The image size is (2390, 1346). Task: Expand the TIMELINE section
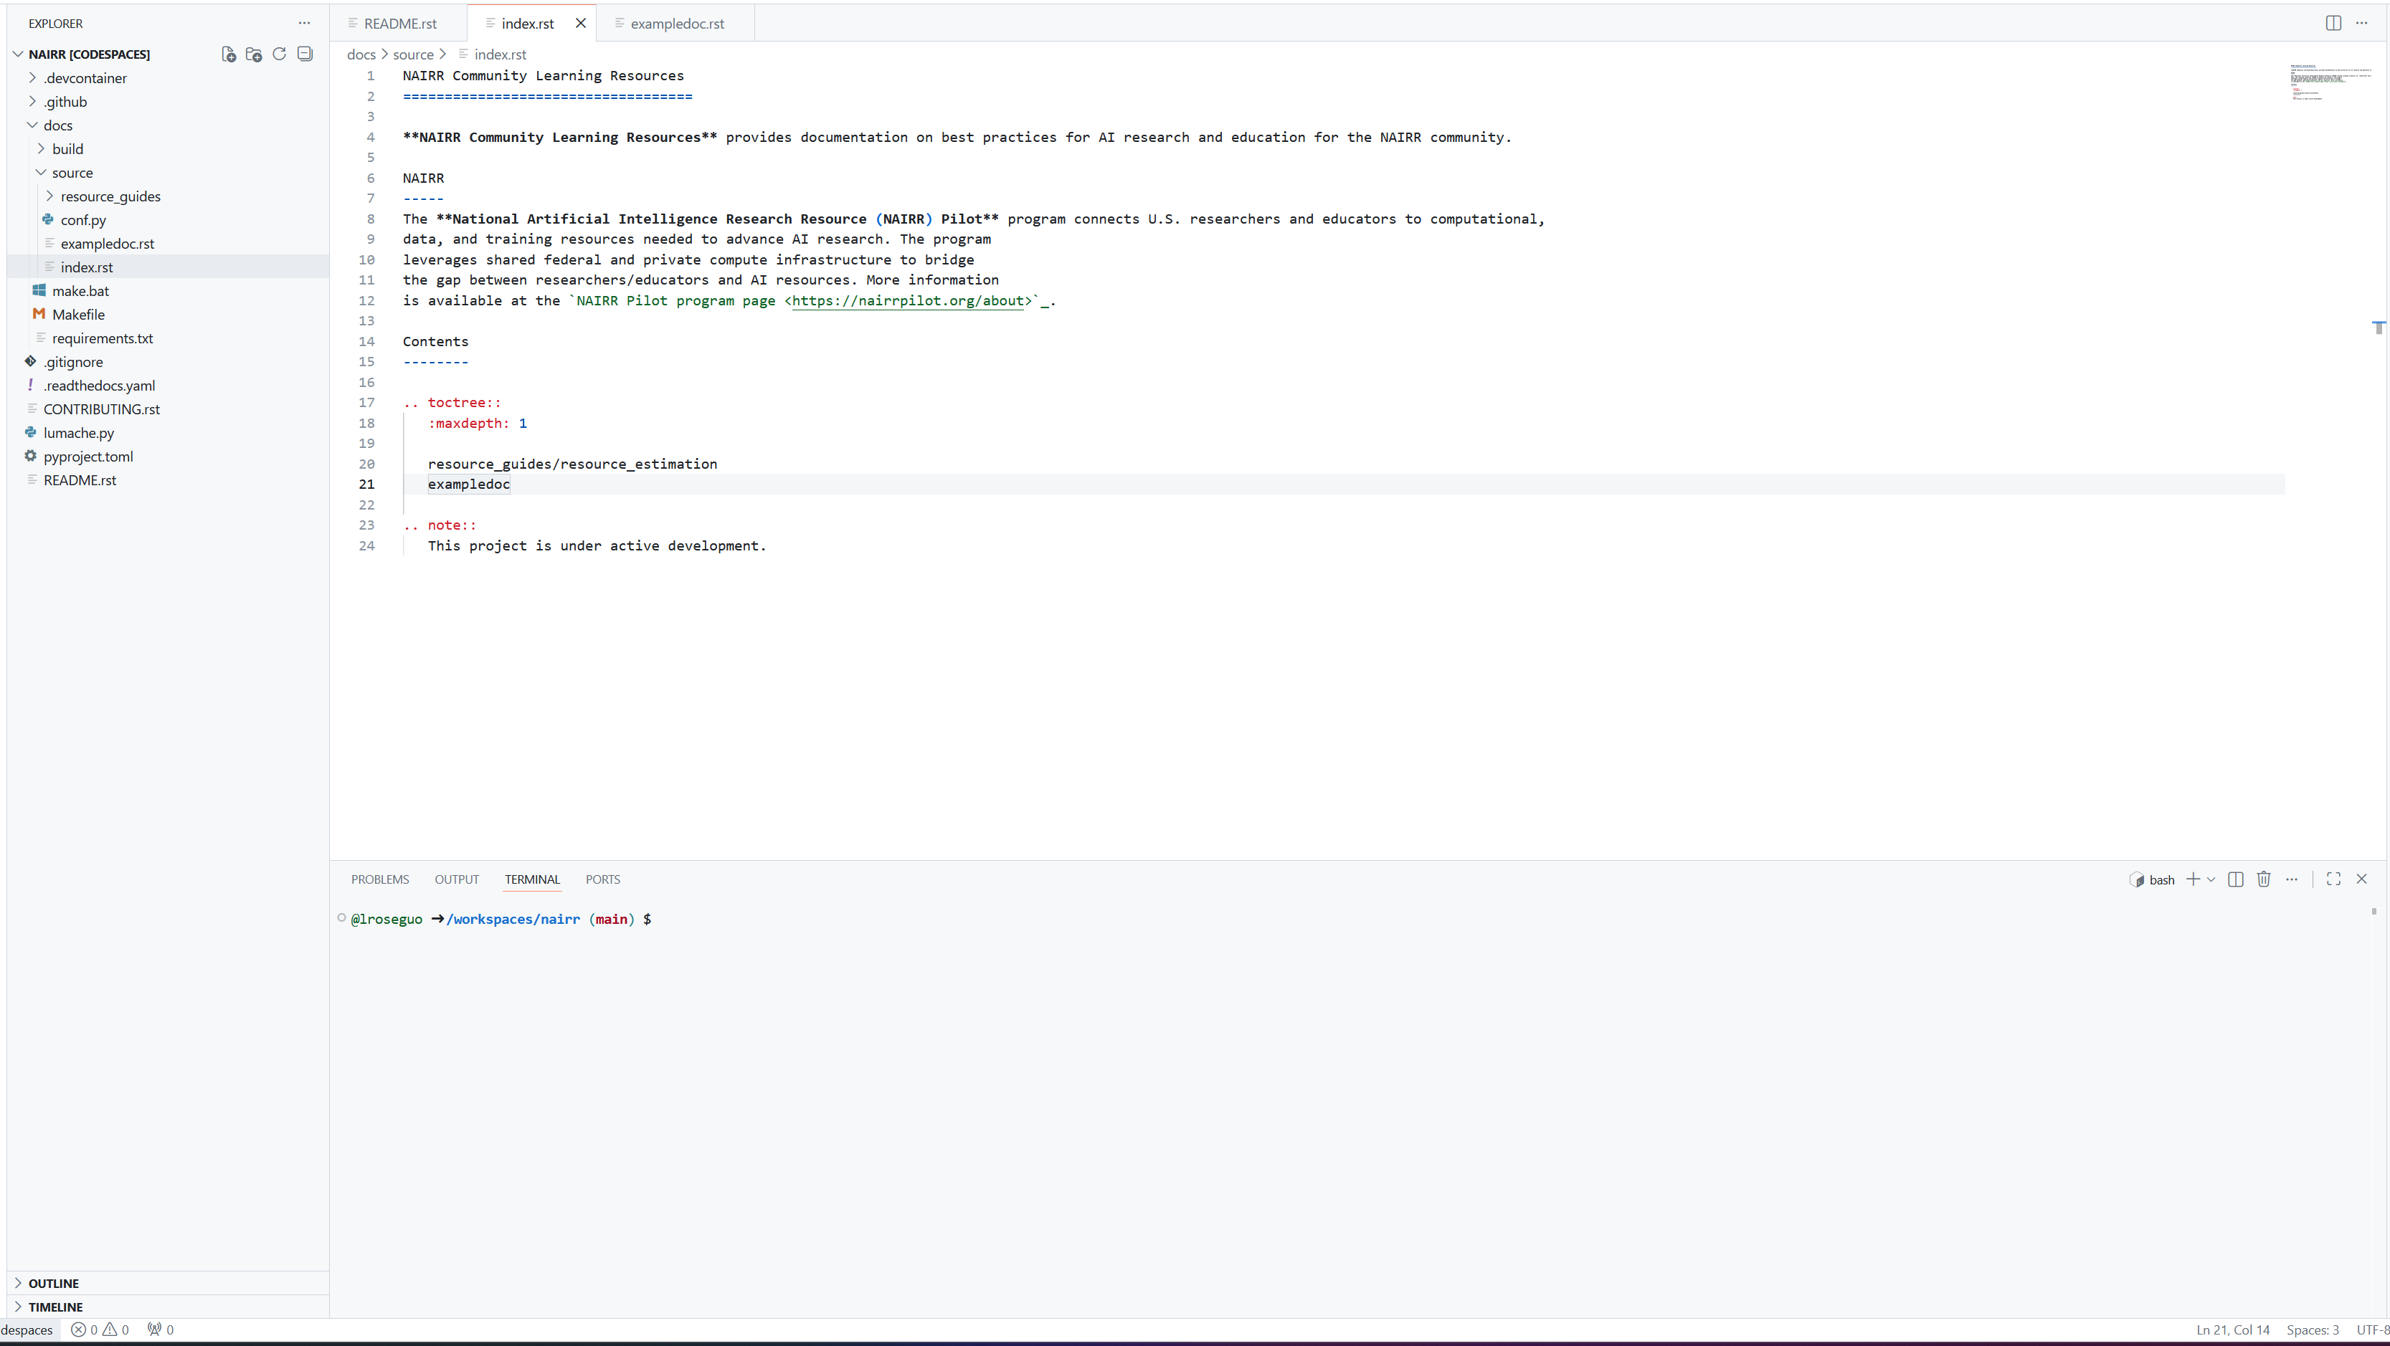click(x=18, y=1307)
